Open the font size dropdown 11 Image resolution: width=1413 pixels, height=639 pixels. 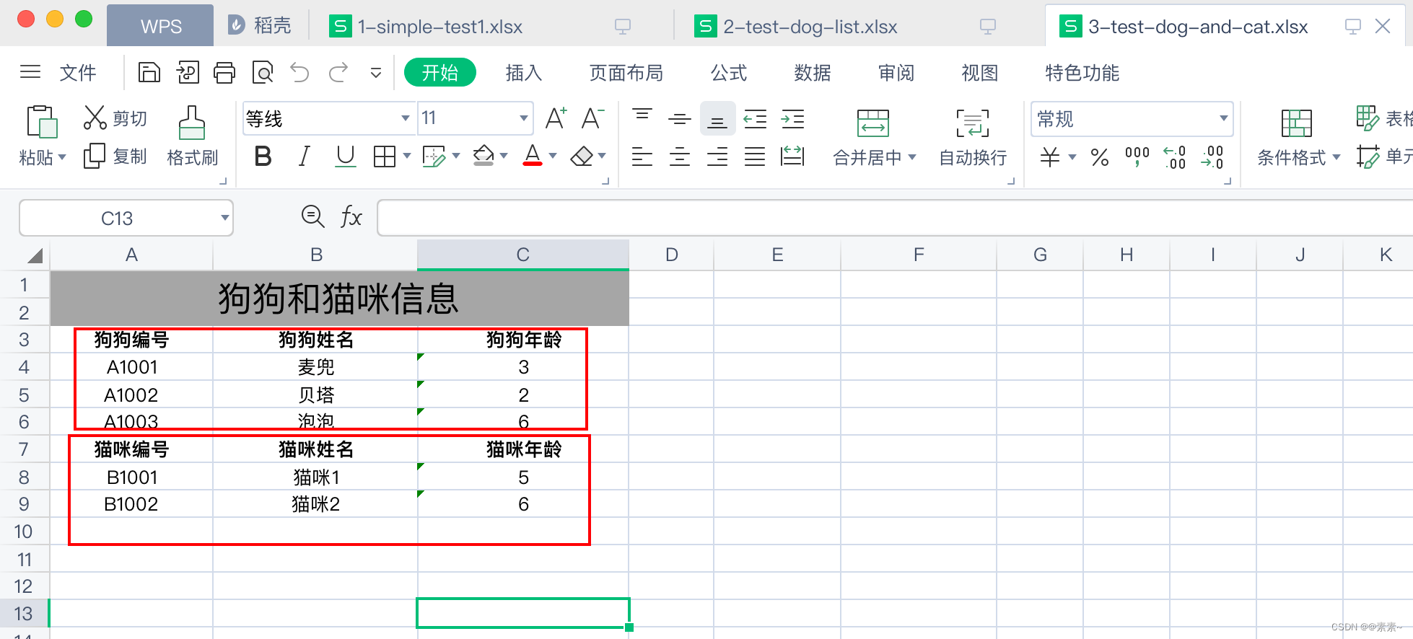pos(524,118)
